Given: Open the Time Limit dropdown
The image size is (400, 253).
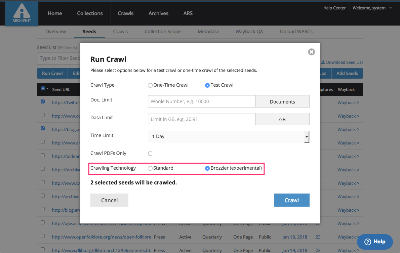Looking at the screenshot, I should pyautogui.click(x=228, y=137).
